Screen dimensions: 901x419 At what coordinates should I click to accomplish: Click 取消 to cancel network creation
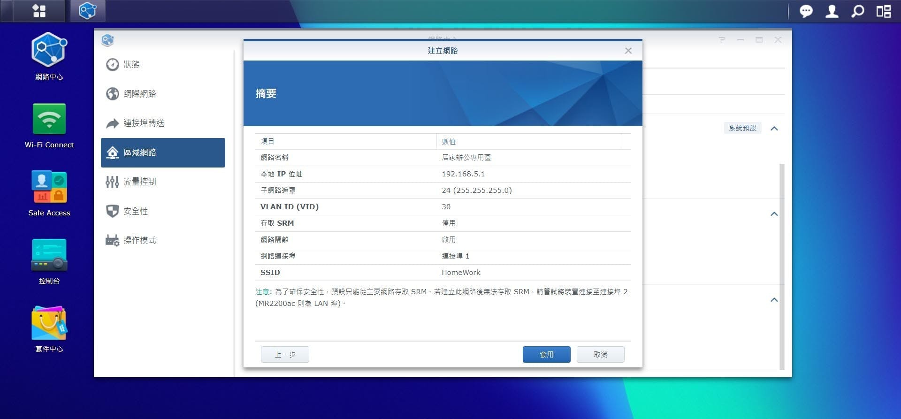click(600, 355)
